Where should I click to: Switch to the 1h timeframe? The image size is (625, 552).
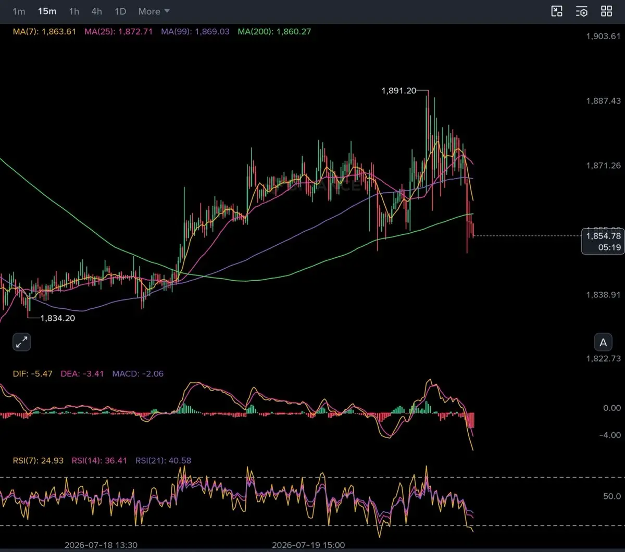(x=74, y=11)
